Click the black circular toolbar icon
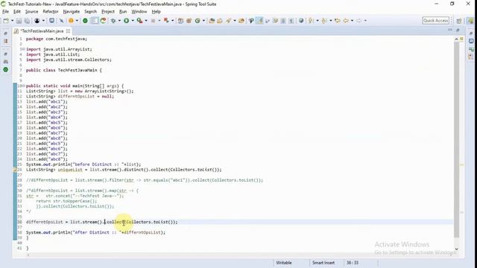 click(x=37, y=21)
